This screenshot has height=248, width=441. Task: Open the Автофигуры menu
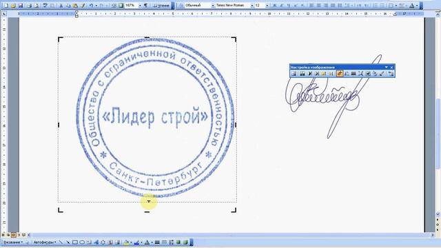click(45, 242)
